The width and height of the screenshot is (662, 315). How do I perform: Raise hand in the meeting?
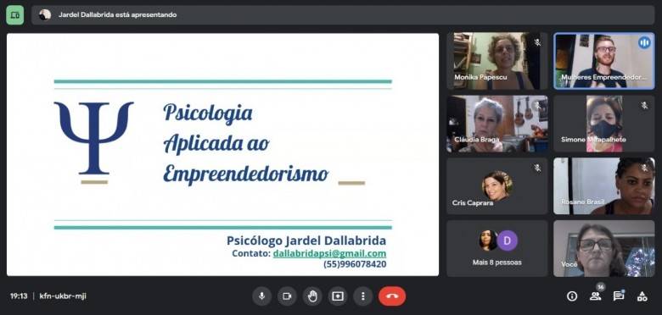312,296
